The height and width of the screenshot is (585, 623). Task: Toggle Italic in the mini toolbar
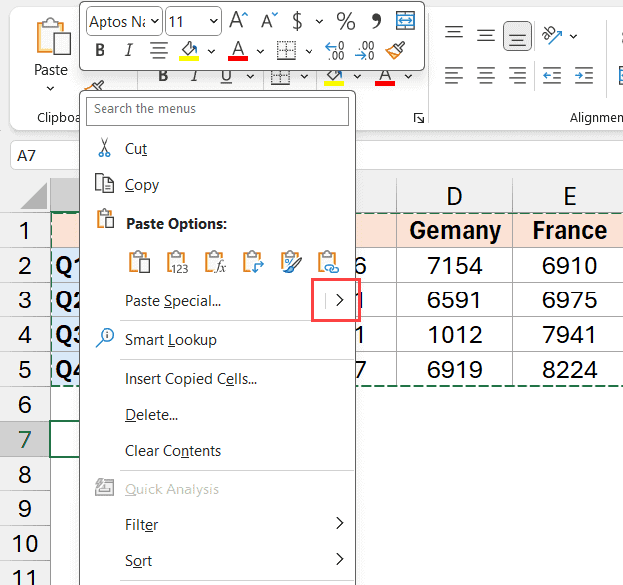coord(128,50)
